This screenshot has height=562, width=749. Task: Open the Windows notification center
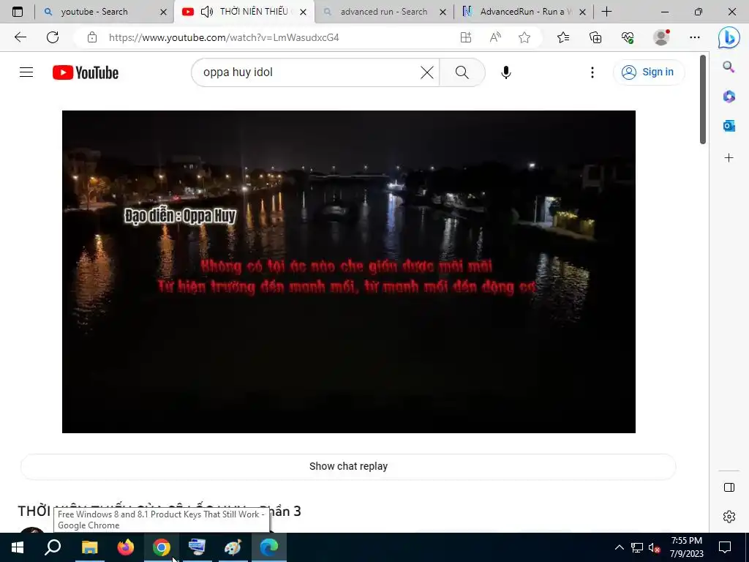tap(725, 547)
